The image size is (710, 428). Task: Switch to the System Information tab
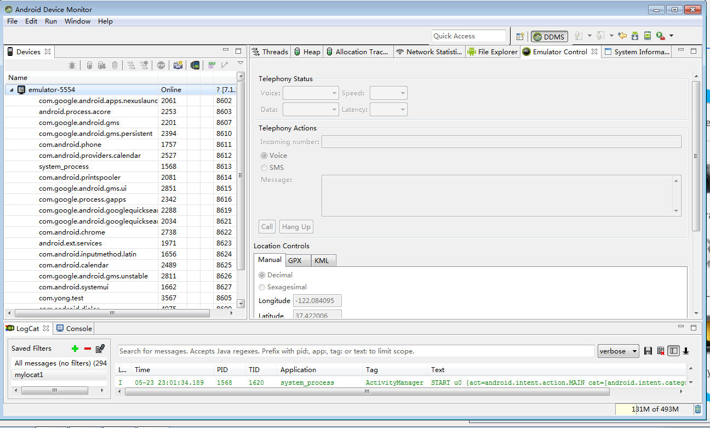click(637, 52)
